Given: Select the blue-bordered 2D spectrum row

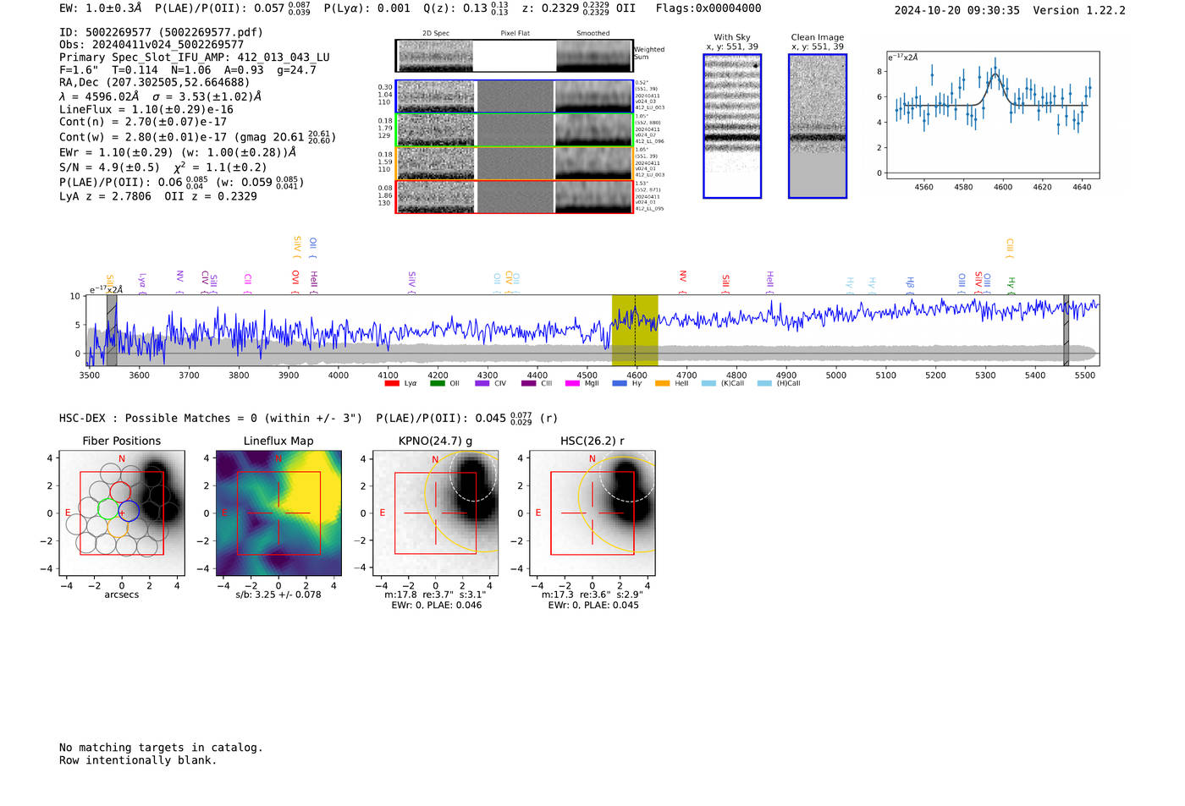Looking at the screenshot, I should pos(515,96).
